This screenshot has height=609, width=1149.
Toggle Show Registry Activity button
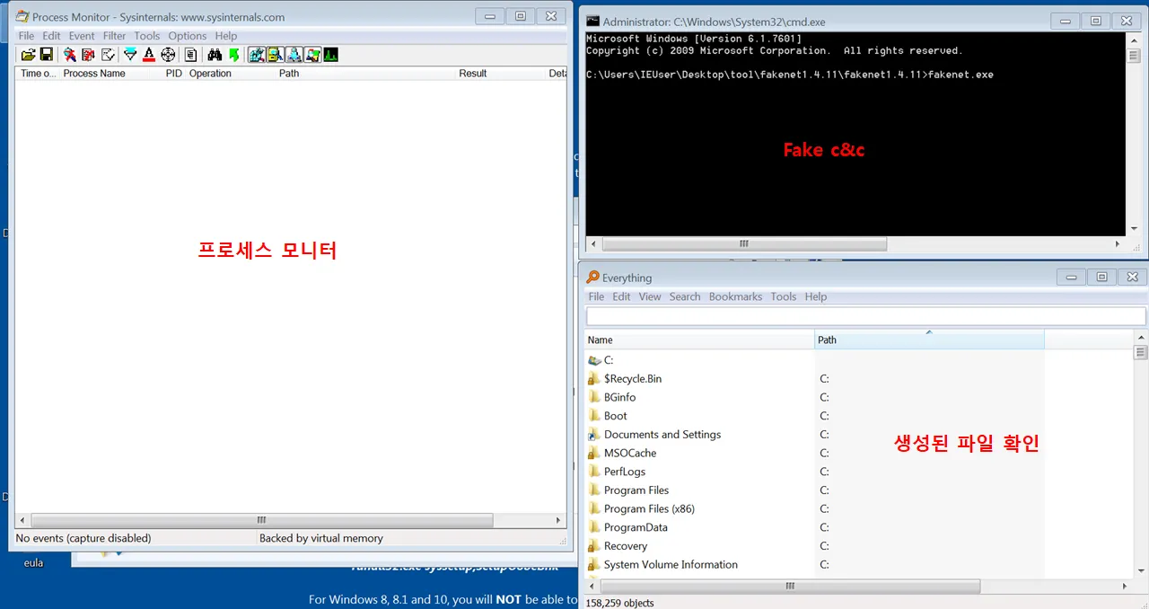[x=256, y=55]
